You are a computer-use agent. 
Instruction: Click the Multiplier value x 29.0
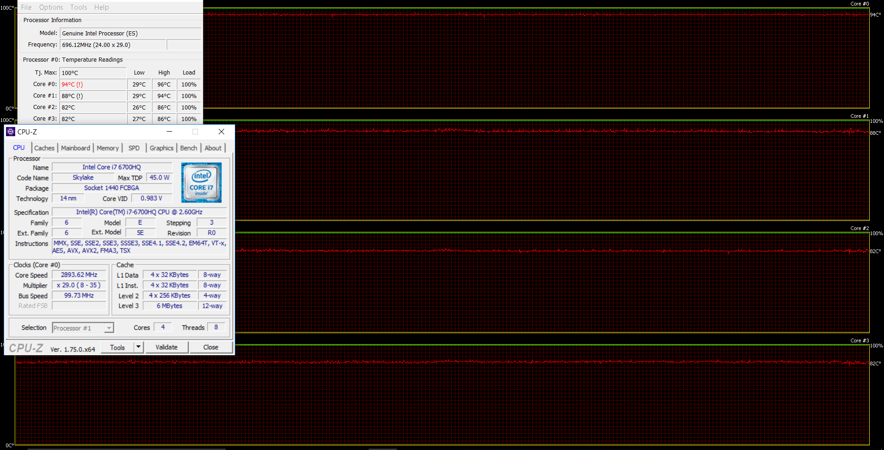pyautogui.click(x=79, y=285)
